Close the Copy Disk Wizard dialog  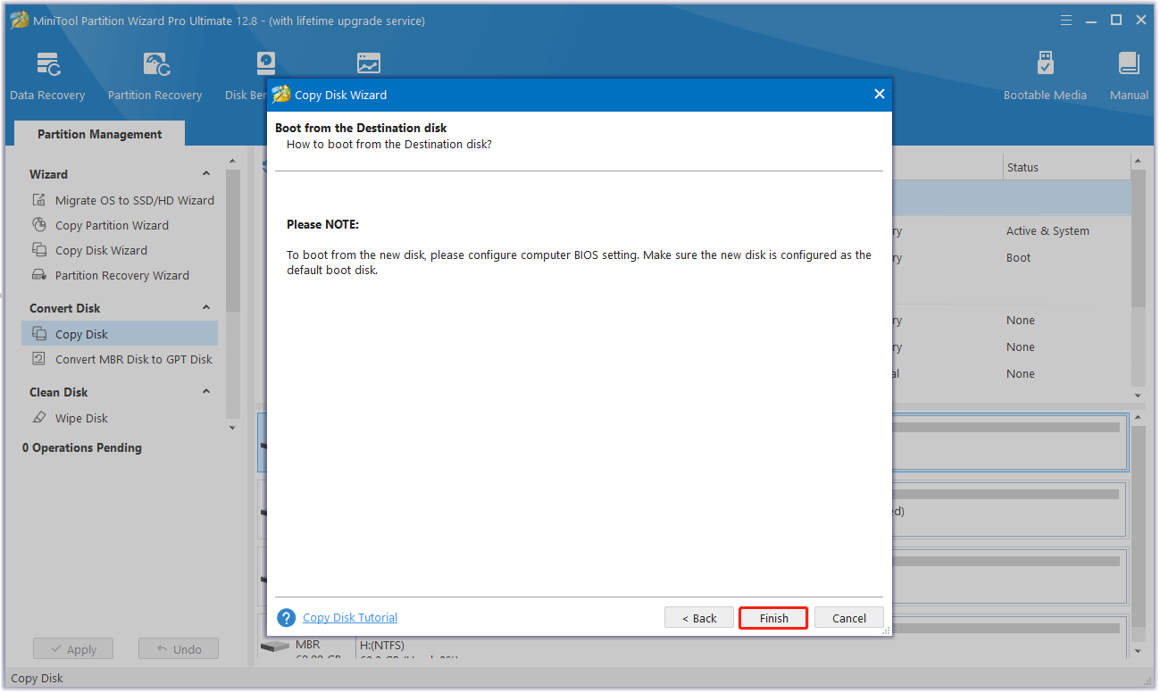[879, 94]
